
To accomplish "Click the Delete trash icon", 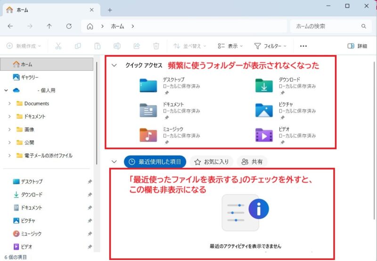I will 156,46.
